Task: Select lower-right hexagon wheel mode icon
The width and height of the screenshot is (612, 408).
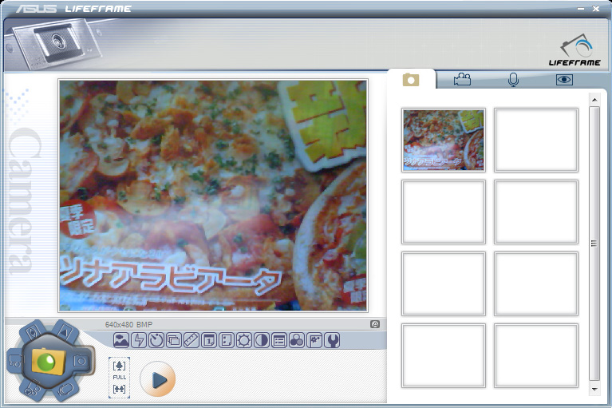Action: [65, 390]
